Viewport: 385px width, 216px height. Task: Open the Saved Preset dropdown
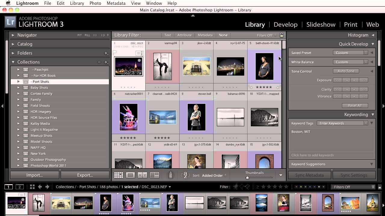[x=350, y=53]
